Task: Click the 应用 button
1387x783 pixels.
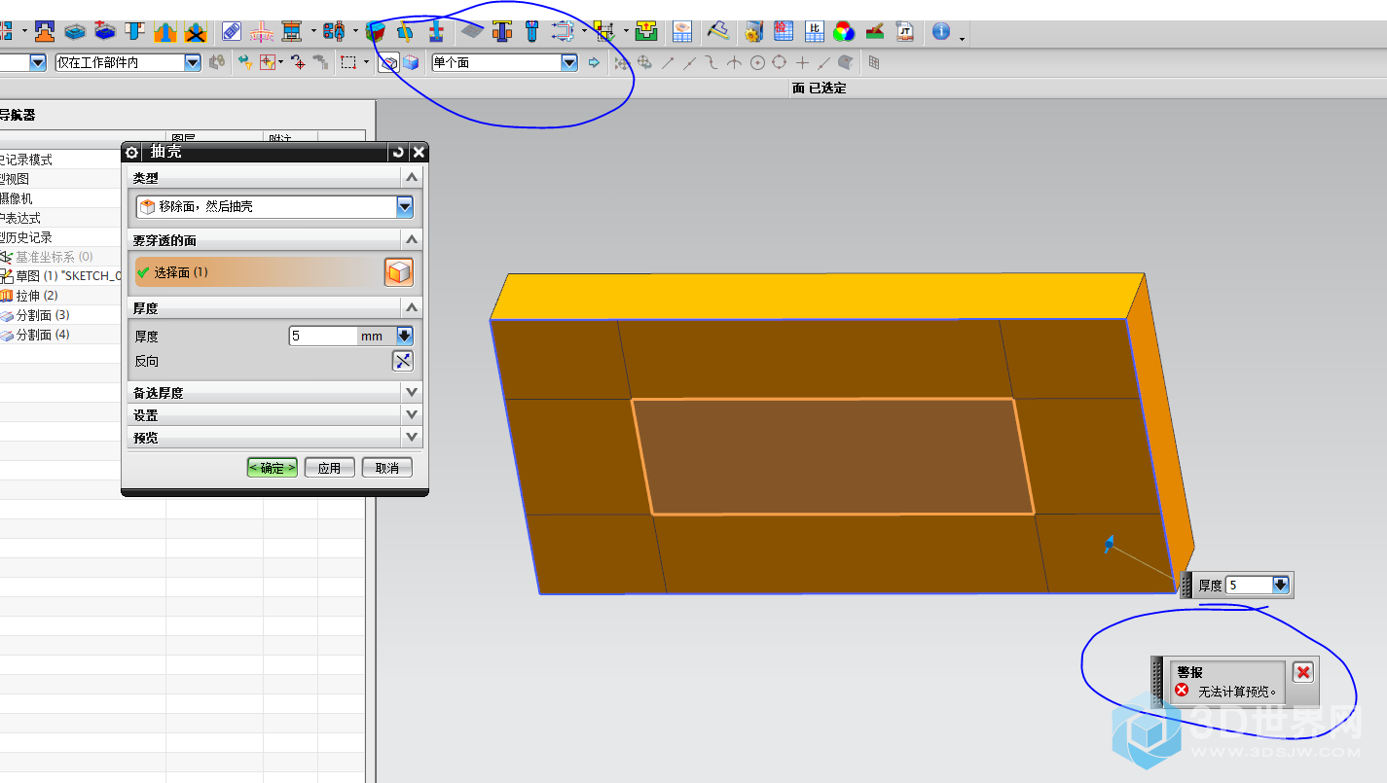Action: click(329, 468)
